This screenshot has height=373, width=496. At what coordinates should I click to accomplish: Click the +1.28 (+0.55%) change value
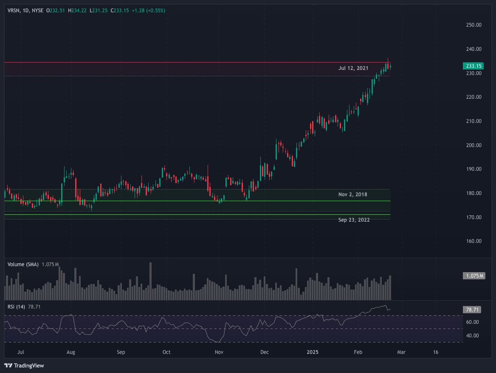coord(148,11)
